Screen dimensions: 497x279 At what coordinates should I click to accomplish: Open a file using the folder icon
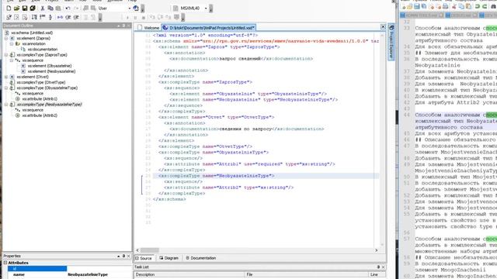coord(16,9)
